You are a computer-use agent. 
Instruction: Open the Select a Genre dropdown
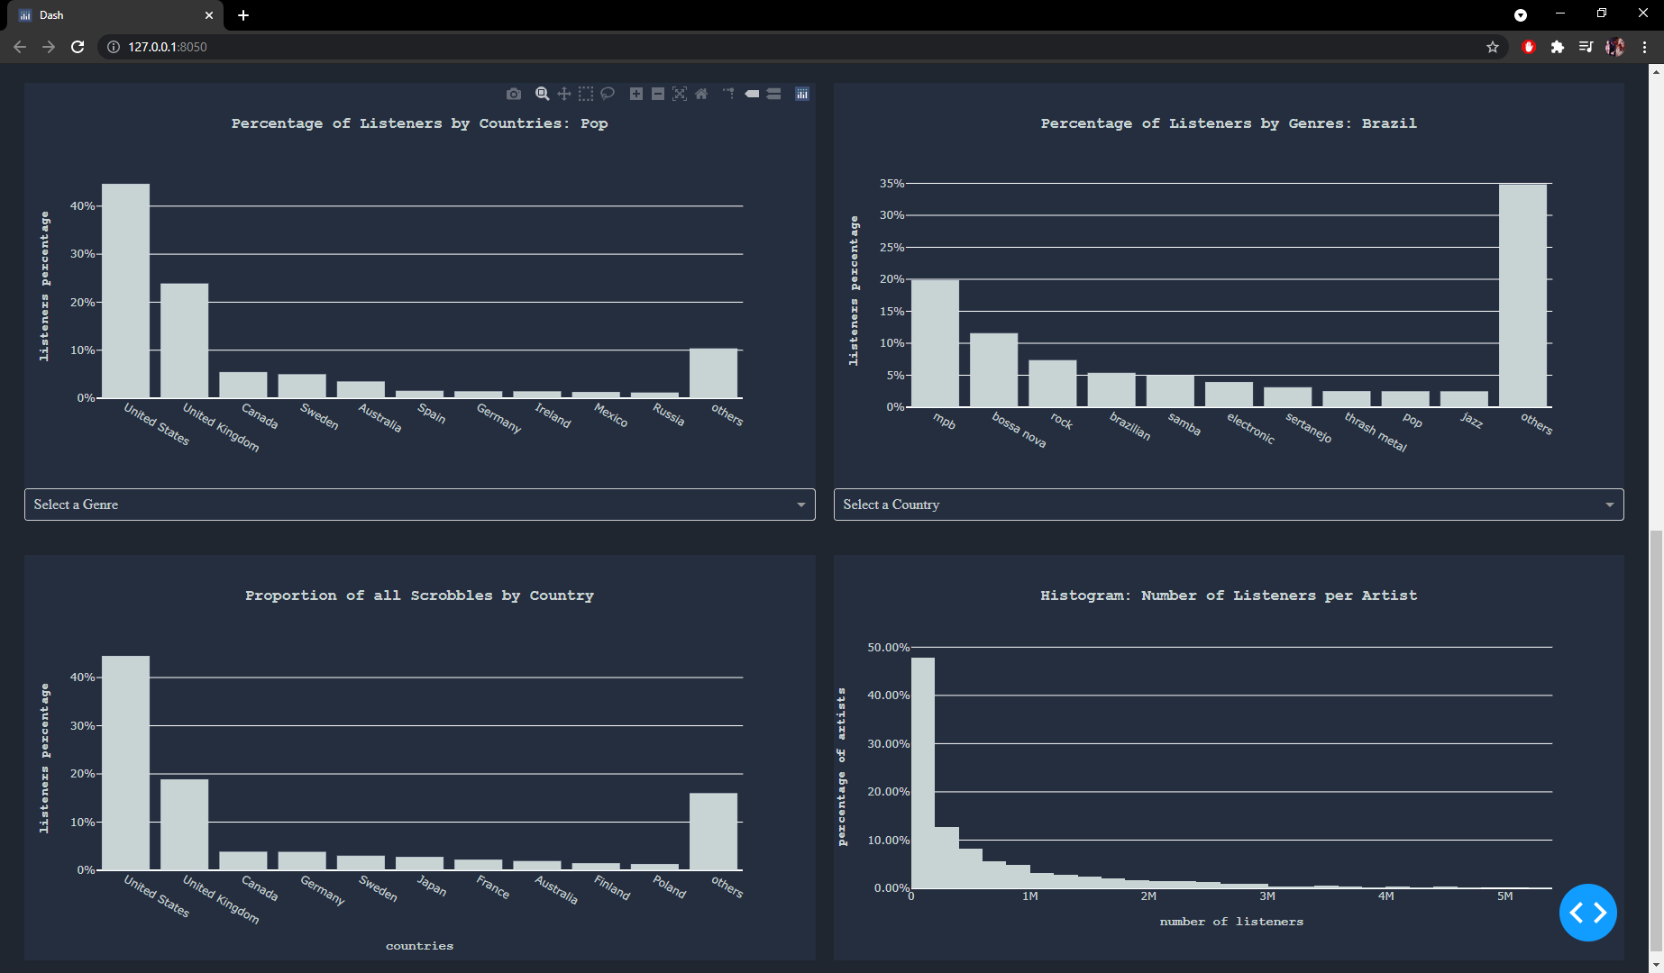pos(420,505)
